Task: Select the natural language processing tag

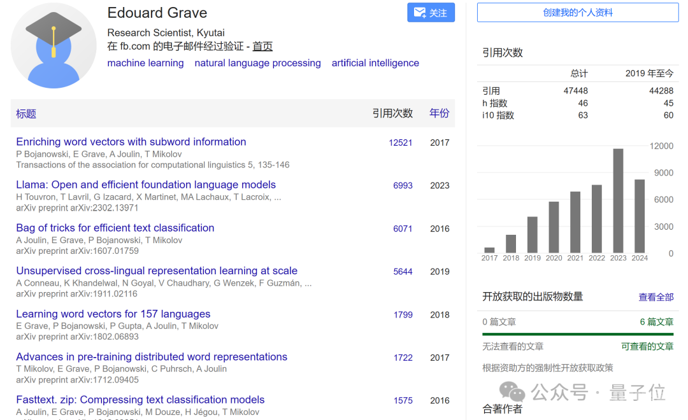Action: (257, 63)
